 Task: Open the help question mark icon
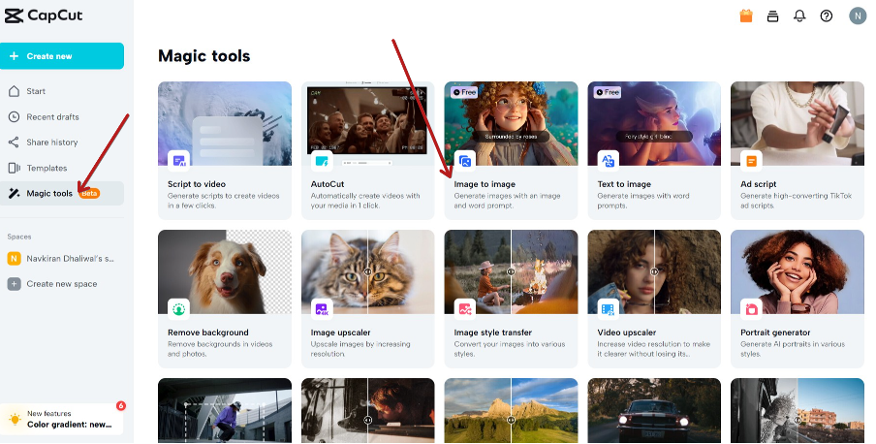coord(827,16)
